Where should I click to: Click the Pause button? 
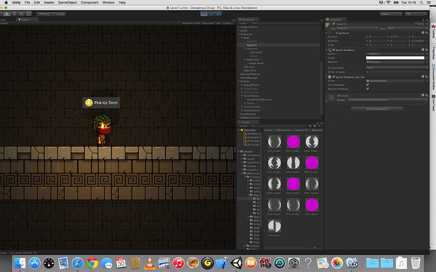coord(211,14)
